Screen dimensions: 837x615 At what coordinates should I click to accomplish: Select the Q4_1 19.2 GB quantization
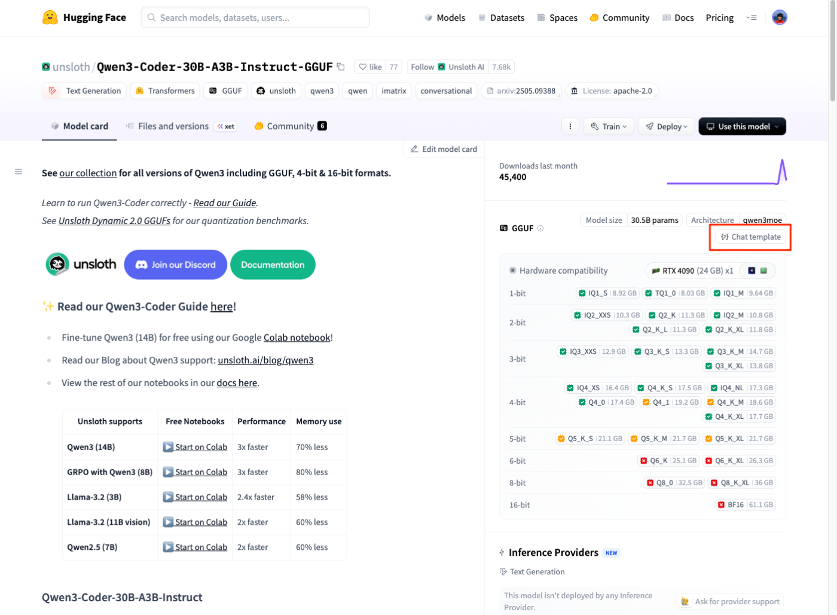point(670,402)
